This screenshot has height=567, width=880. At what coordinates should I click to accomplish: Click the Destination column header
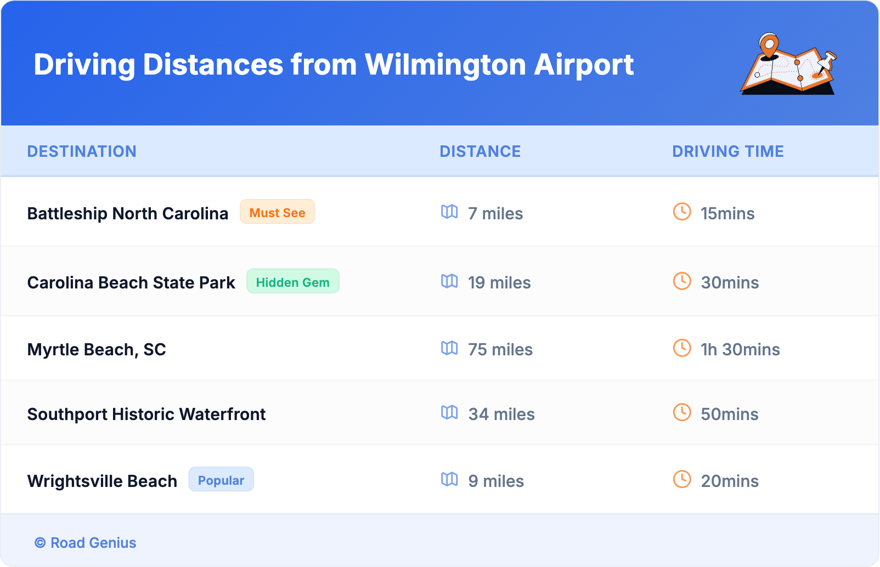(82, 151)
